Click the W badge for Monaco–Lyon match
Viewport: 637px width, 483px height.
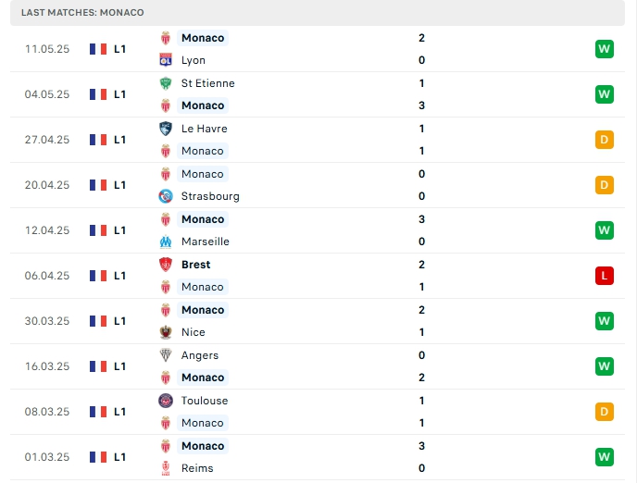(x=604, y=49)
